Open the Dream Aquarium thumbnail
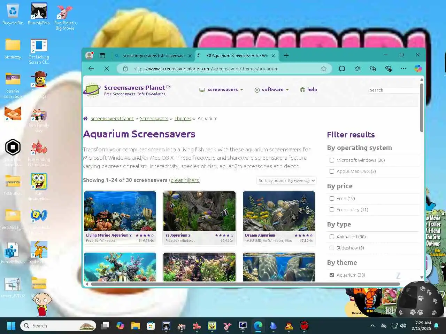446x334 pixels. click(x=279, y=211)
